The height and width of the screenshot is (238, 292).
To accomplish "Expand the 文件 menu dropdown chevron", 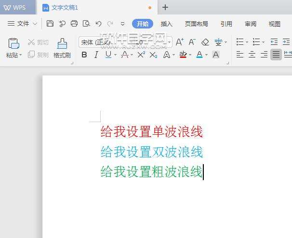I will pyautogui.click(x=35, y=24).
